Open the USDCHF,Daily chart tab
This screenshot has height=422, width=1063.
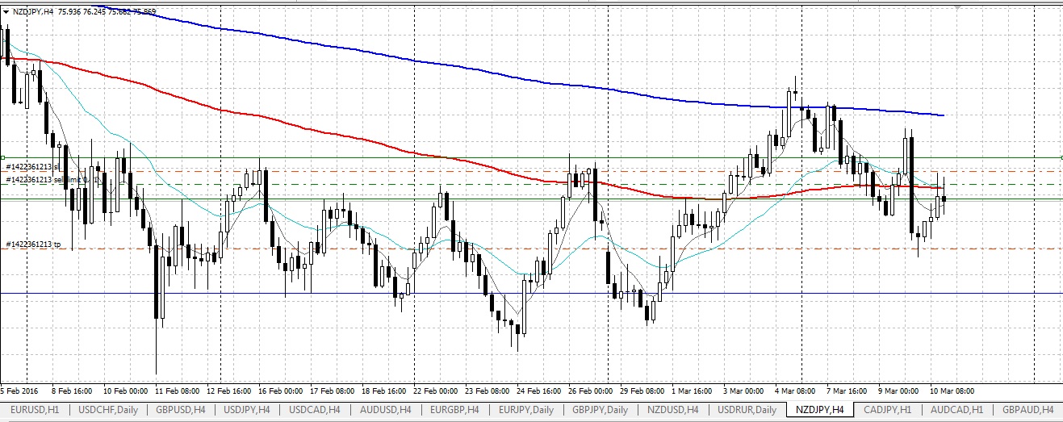point(108,410)
